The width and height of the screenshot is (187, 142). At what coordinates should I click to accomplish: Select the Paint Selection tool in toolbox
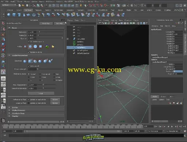[x=3, y=34]
